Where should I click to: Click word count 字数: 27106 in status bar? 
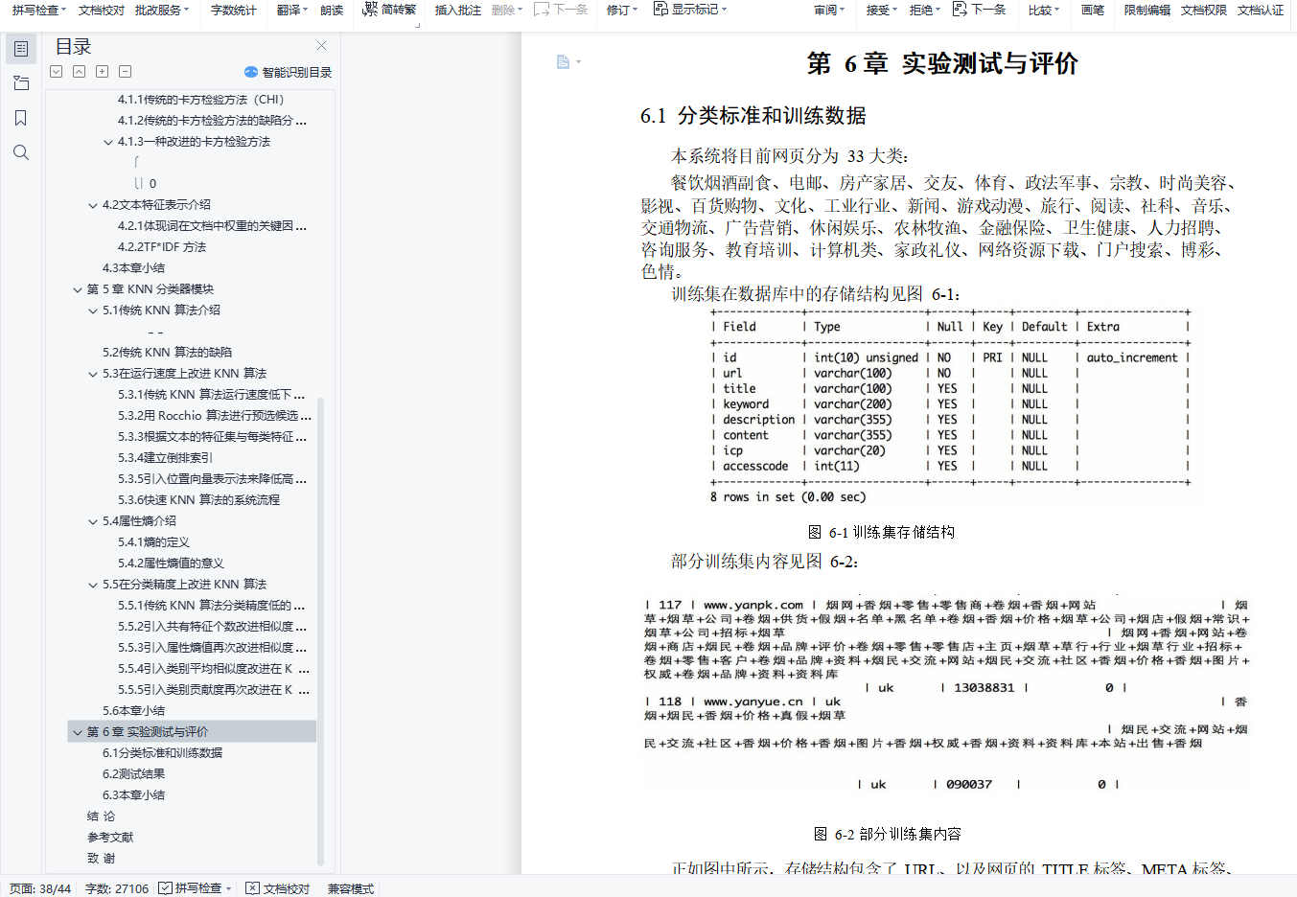pos(117,888)
